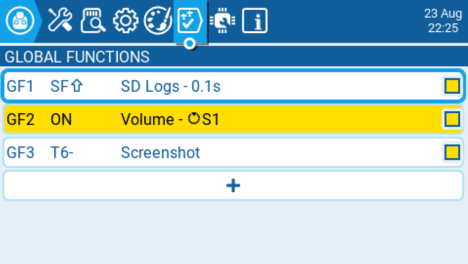Click the SF switch trigger on GF1
Screen dimensions: 468x264
67,86
